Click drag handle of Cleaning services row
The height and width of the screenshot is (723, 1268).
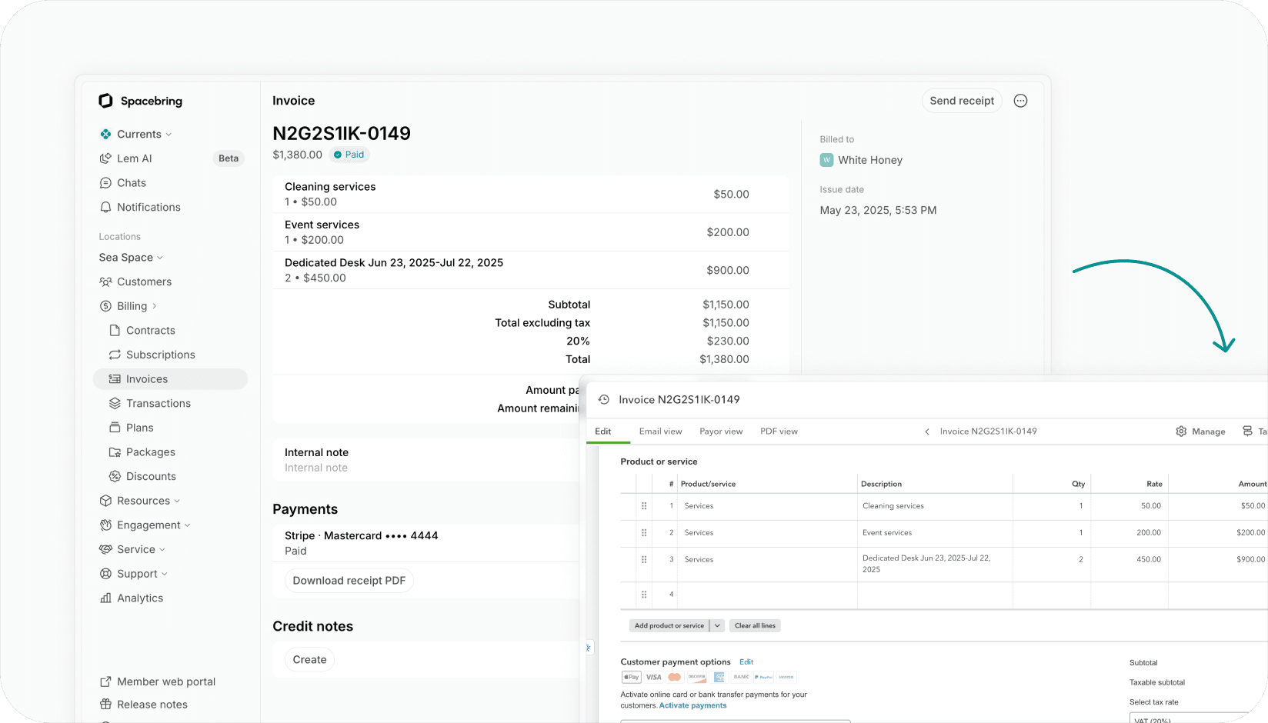pyautogui.click(x=644, y=507)
